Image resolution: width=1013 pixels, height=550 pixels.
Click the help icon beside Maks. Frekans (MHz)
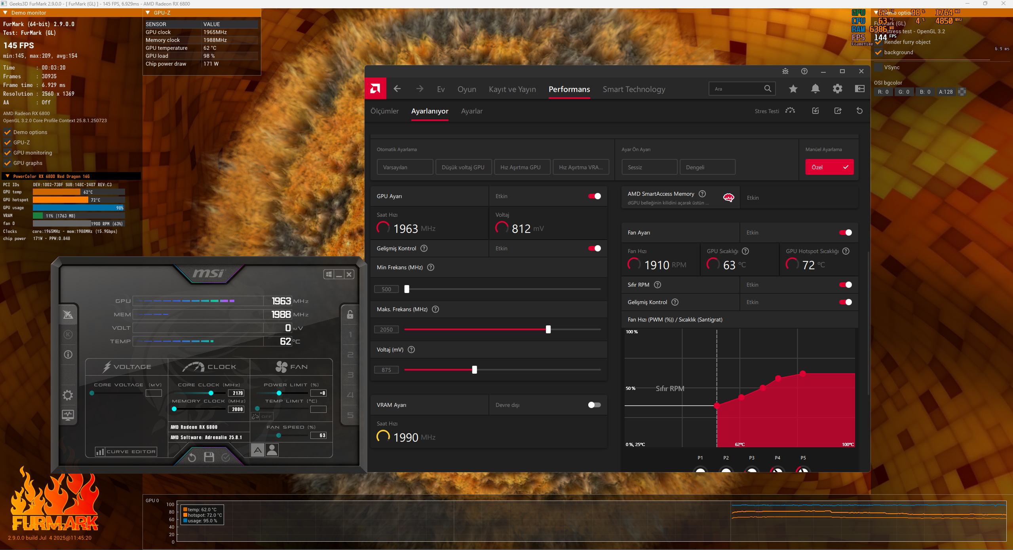click(435, 310)
